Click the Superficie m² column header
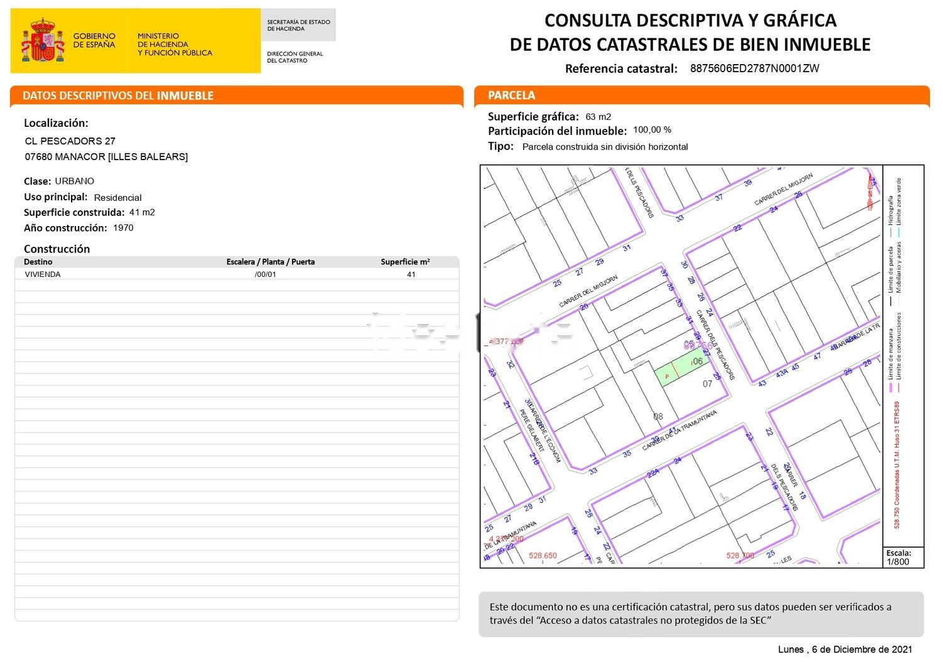The height and width of the screenshot is (665, 942). pyautogui.click(x=405, y=262)
